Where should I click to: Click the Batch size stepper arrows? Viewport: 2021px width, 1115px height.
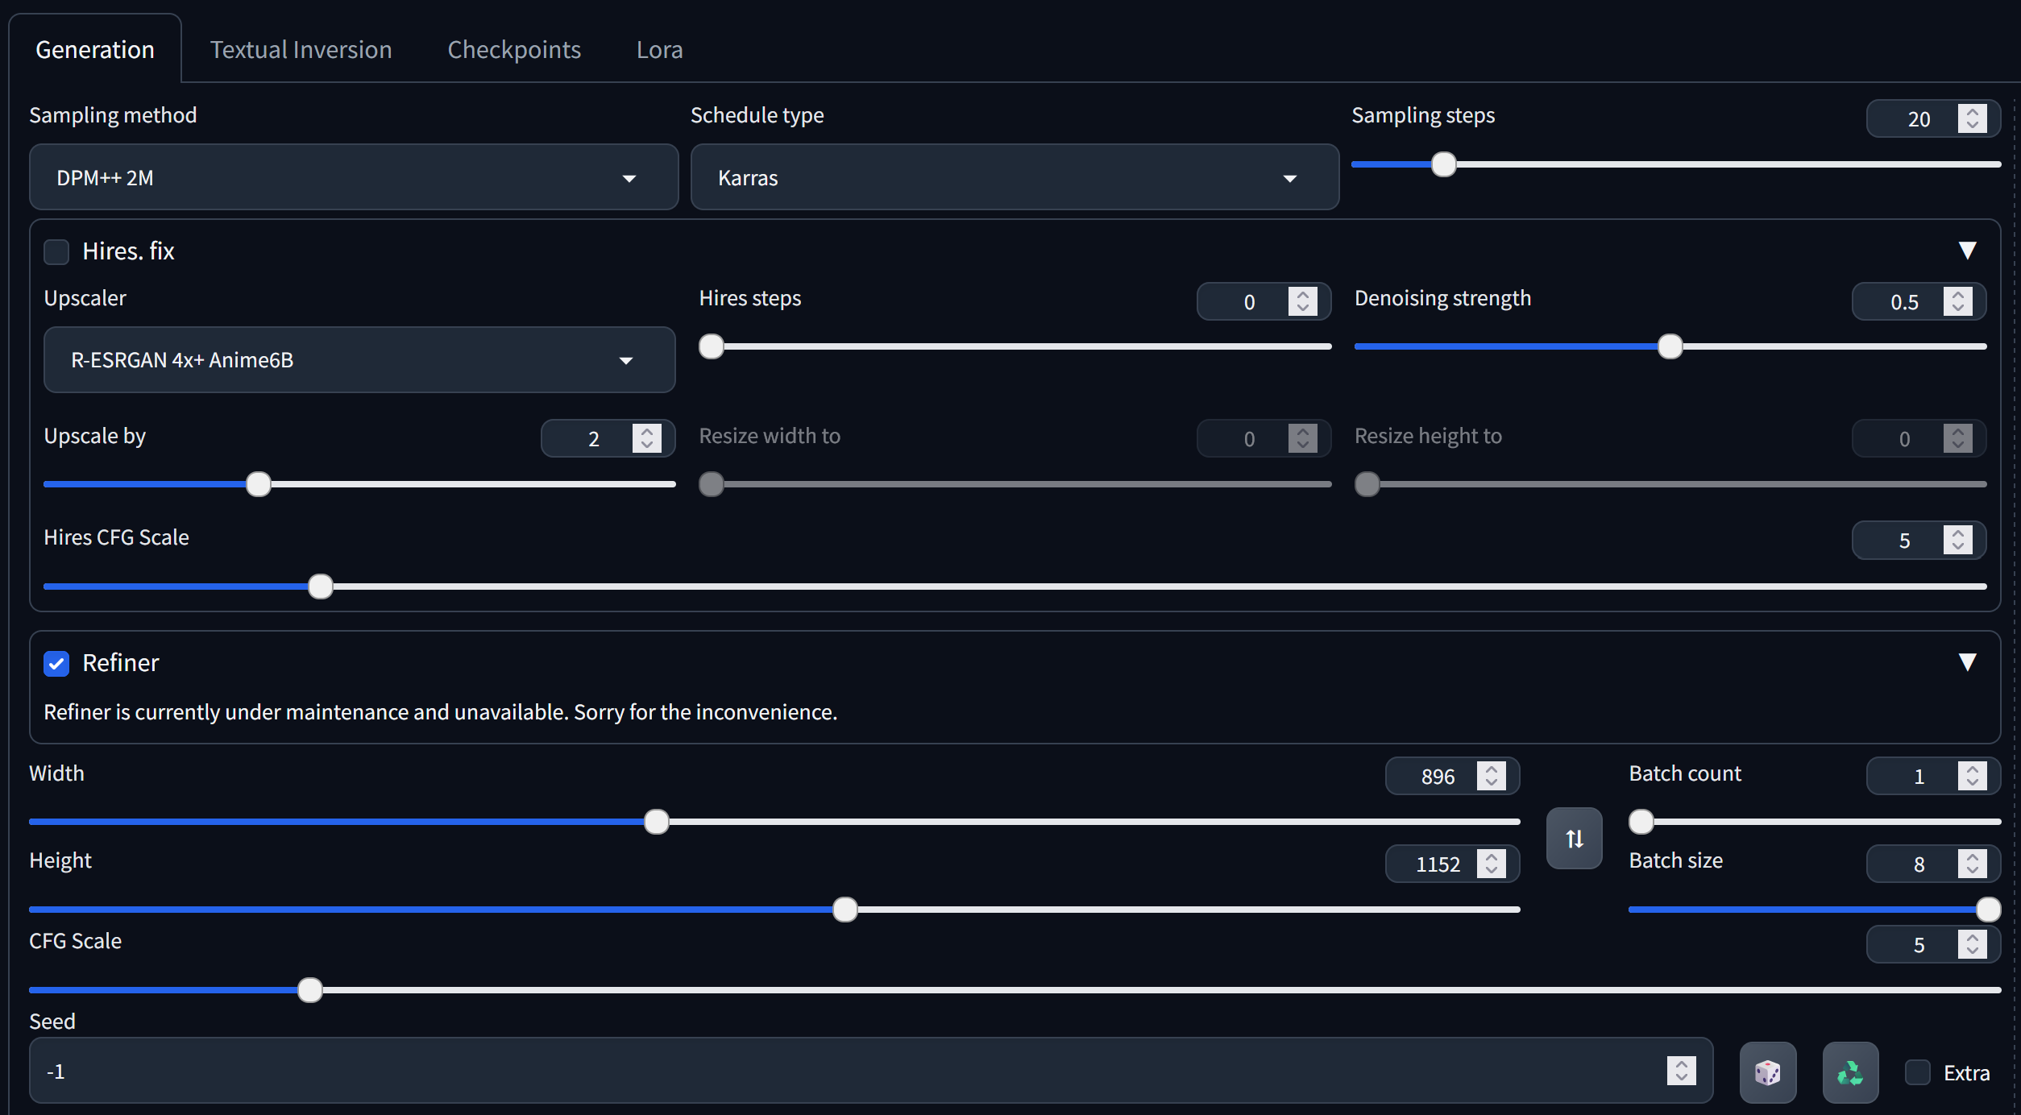click(x=1972, y=864)
